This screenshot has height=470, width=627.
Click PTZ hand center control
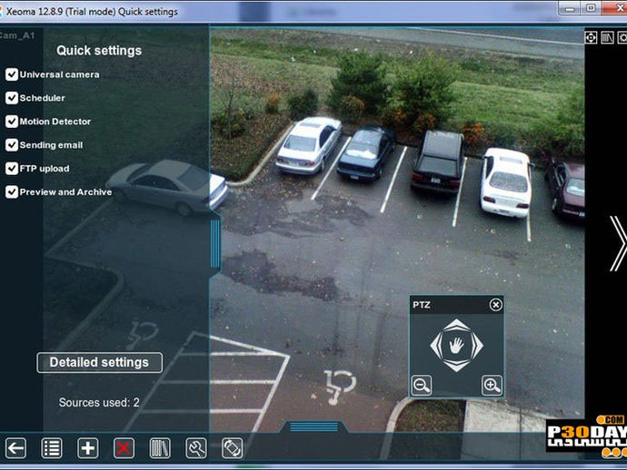456,345
